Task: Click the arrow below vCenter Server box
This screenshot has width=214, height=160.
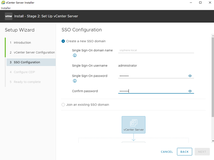Action: [133, 137]
